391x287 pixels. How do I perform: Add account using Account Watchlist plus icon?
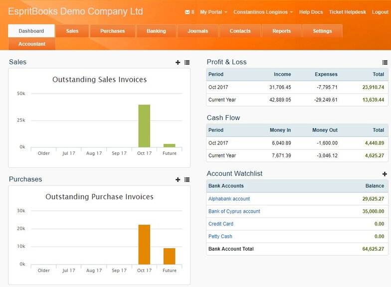(x=385, y=174)
